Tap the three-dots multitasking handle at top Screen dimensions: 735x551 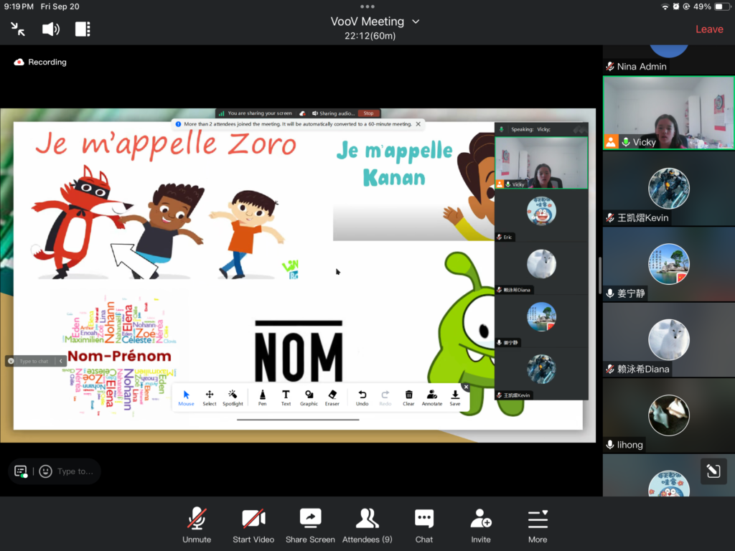[367, 6]
